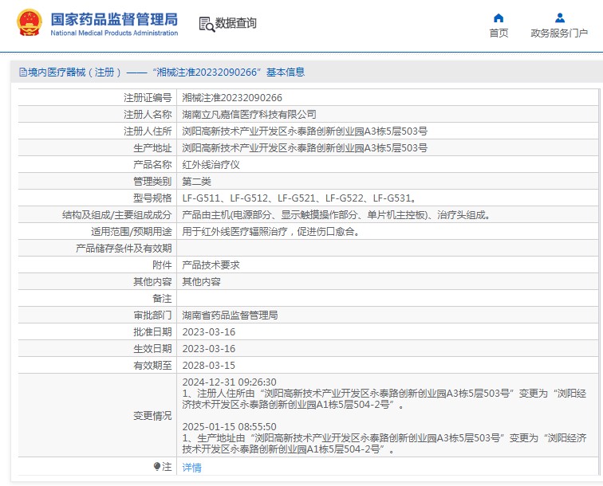Click the lightbulb icon beside 注
The image size is (603, 486).
click(x=157, y=466)
